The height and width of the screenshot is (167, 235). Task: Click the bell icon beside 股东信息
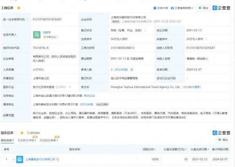pos(22,133)
